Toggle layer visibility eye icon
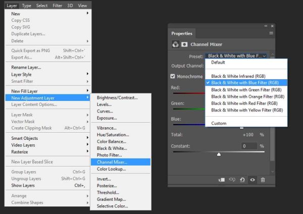The image size is (303, 214). [x=252, y=180]
